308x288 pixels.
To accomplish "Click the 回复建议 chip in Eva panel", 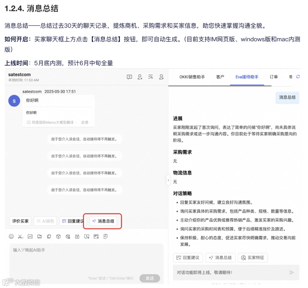I will (188, 257).
